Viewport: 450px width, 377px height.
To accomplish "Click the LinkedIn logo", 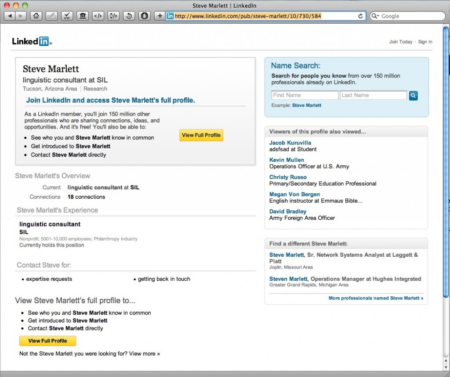I will (x=32, y=41).
